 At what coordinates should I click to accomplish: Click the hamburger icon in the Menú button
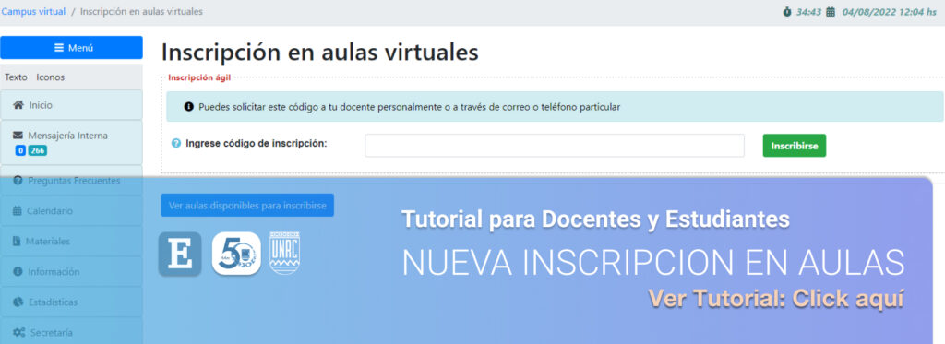[59, 48]
